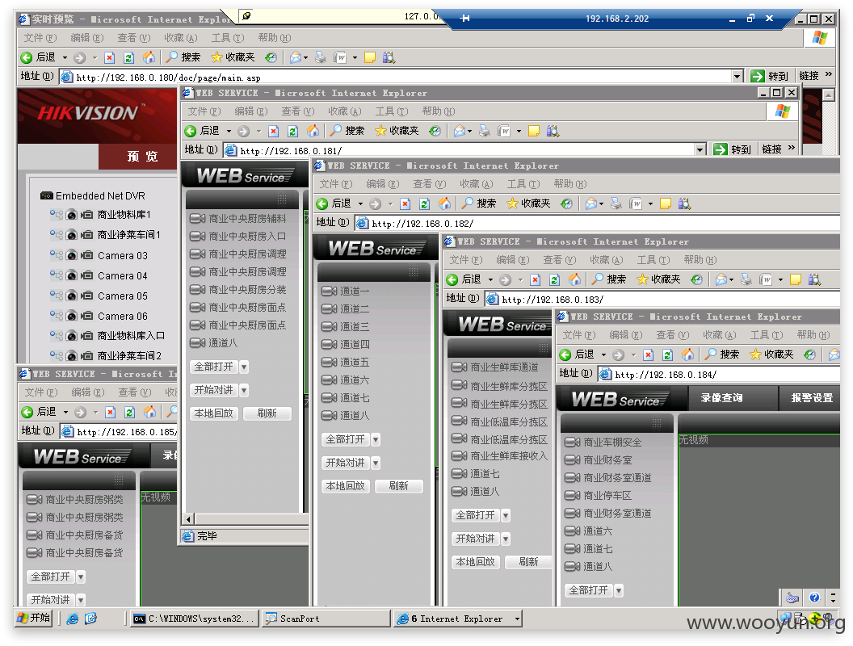Click camera icon beside 通道三 in 192.168.0.182 list
The width and height of the screenshot is (853, 646).
(x=329, y=326)
